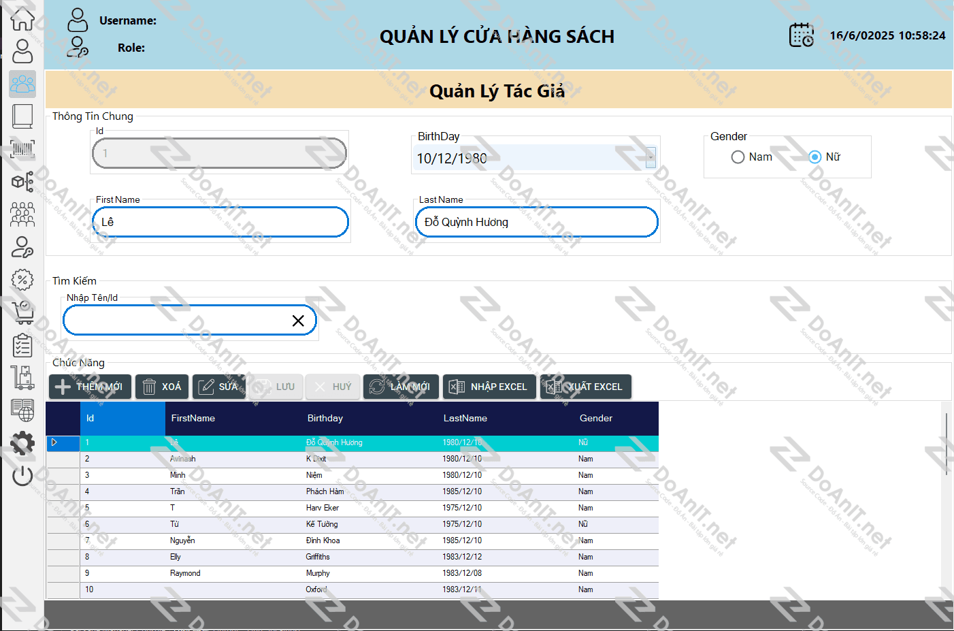
Task: Click the THÊM MỚI button
Action: click(x=90, y=387)
